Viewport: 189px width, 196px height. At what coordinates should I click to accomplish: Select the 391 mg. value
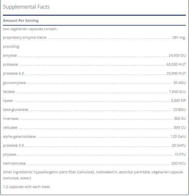click(179, 37)
